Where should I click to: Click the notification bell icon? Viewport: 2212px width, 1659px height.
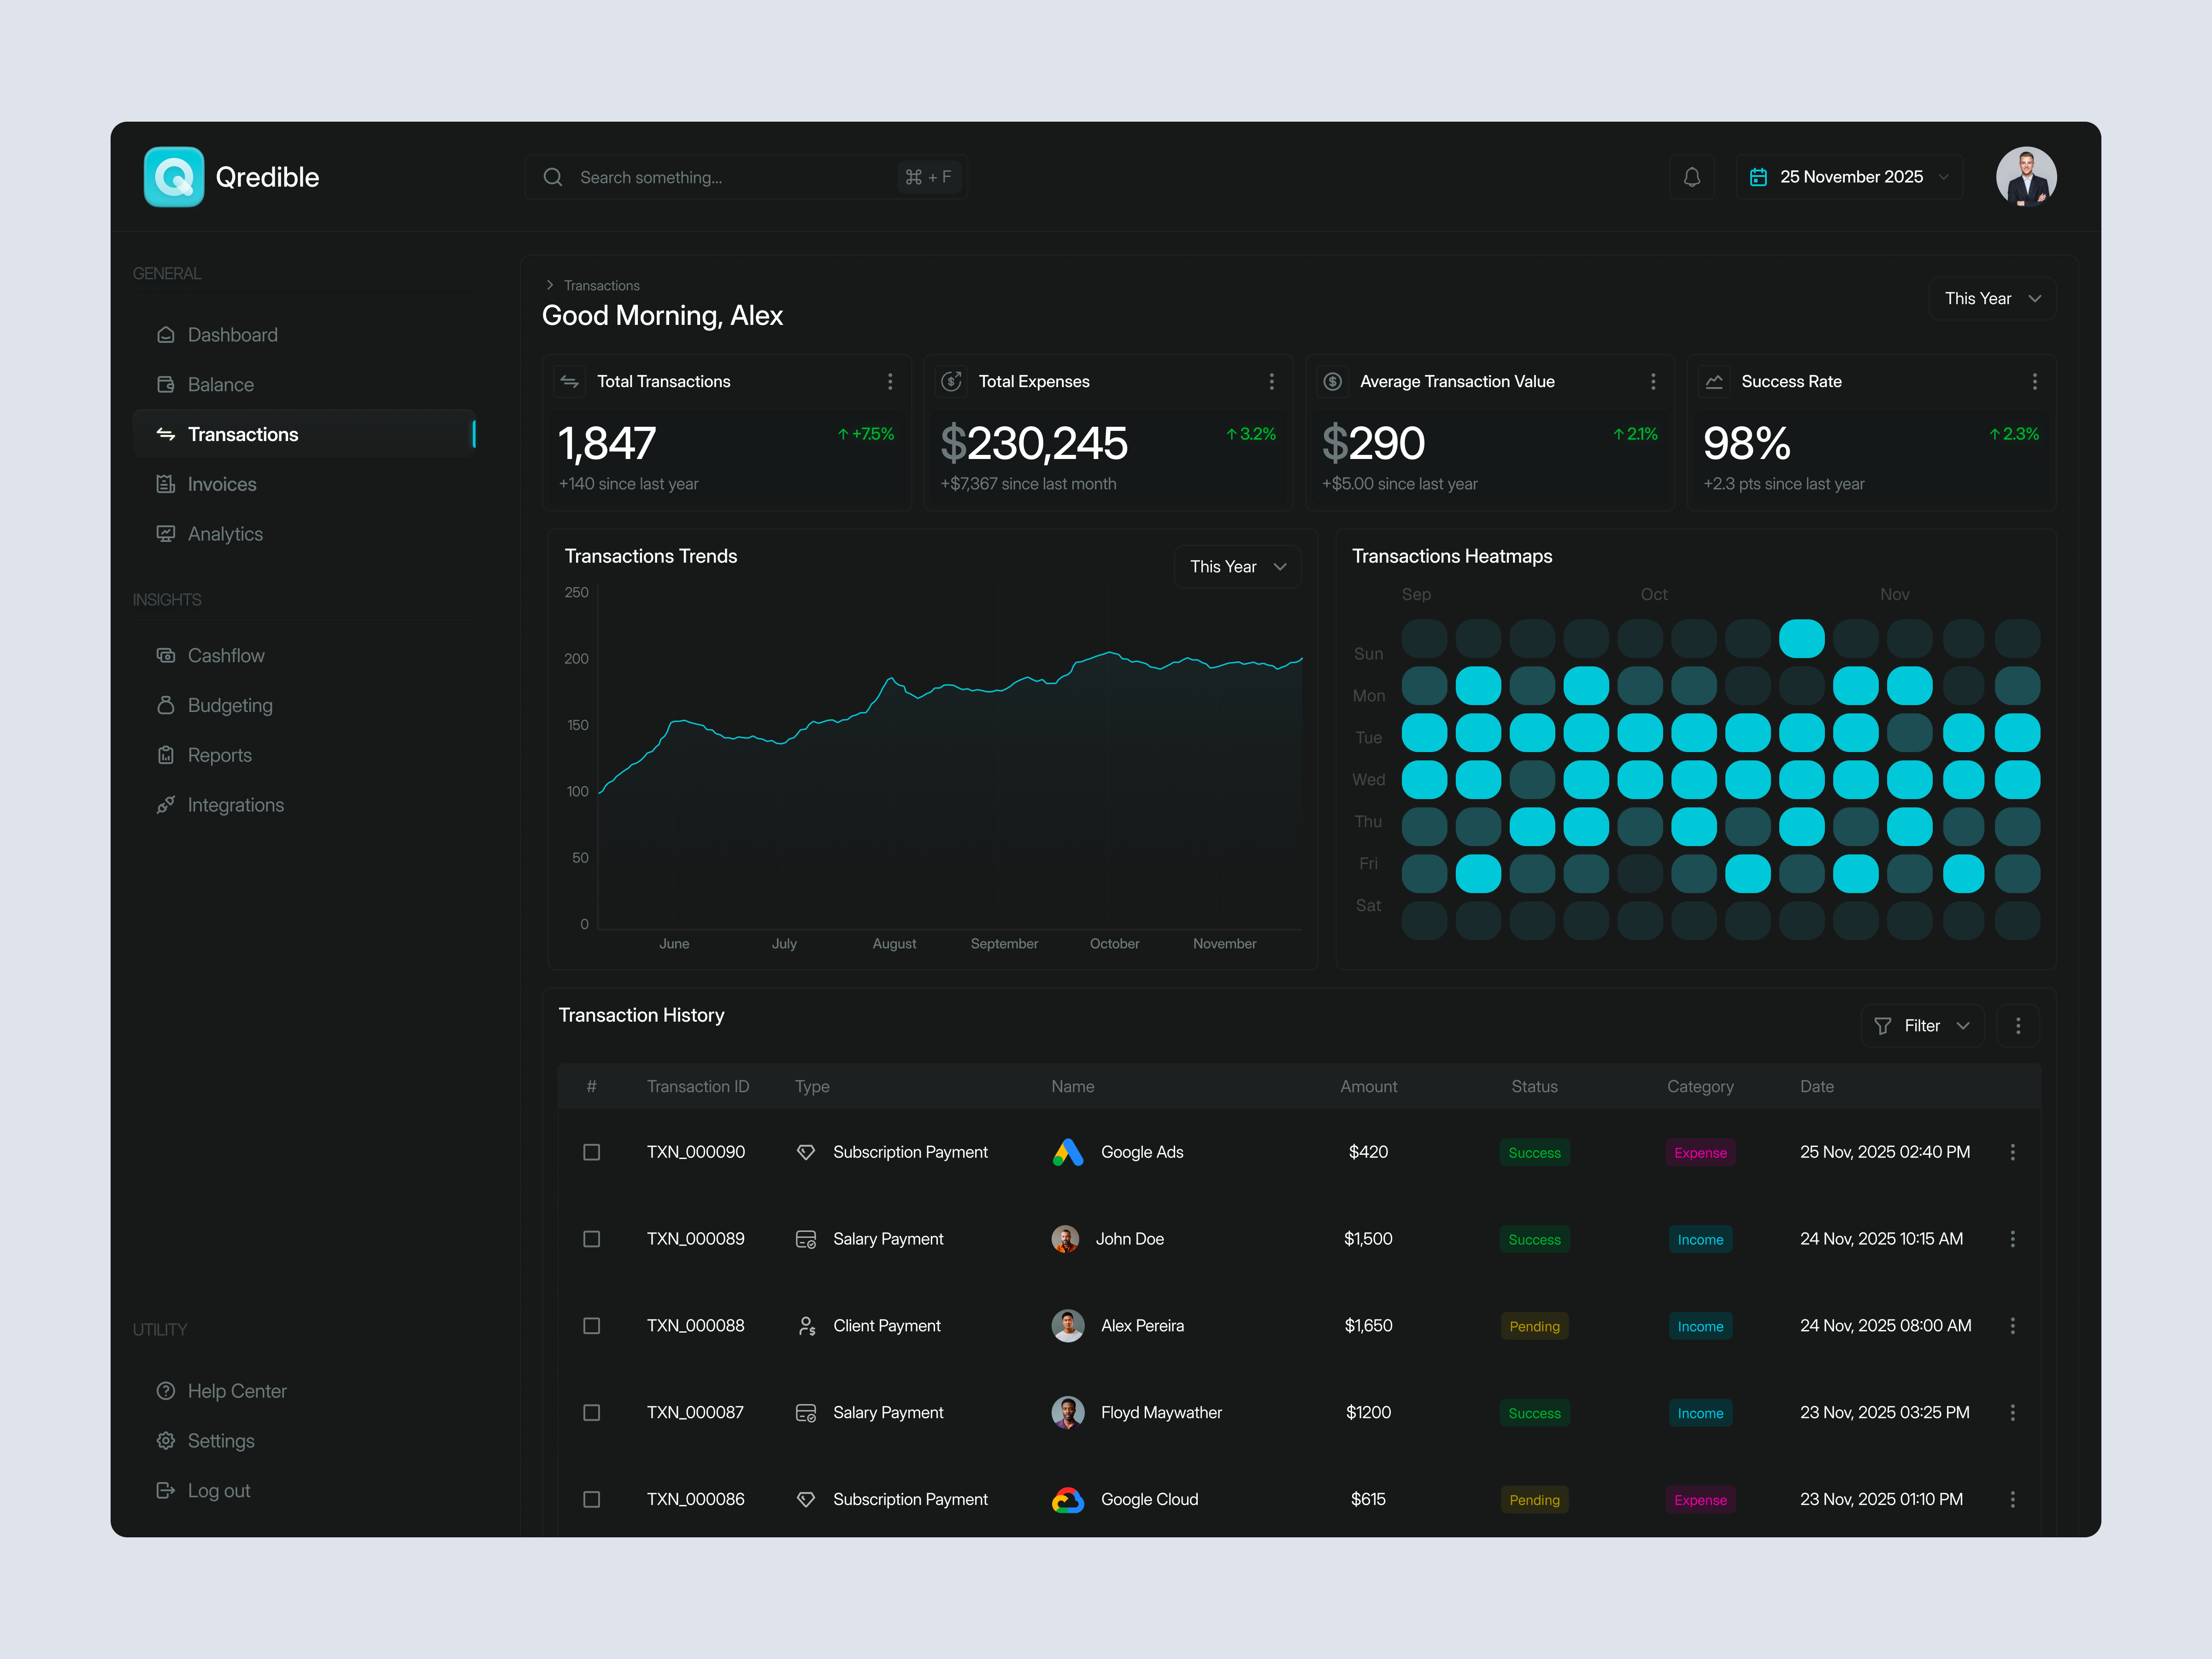click(1692, 176)
